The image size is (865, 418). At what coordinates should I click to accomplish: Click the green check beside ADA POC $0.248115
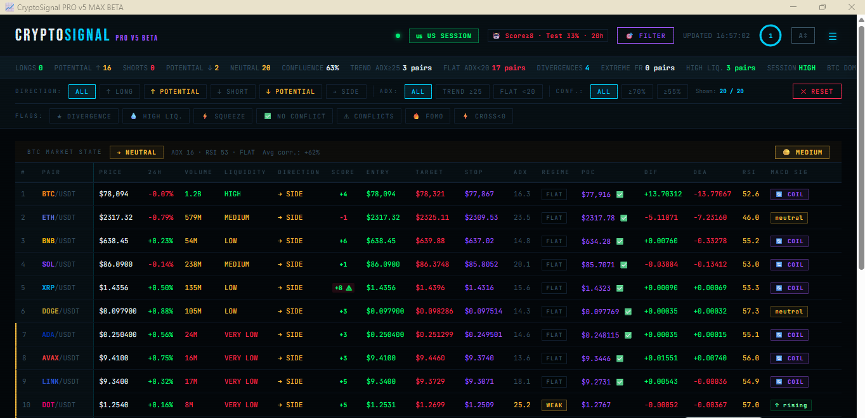628,335
